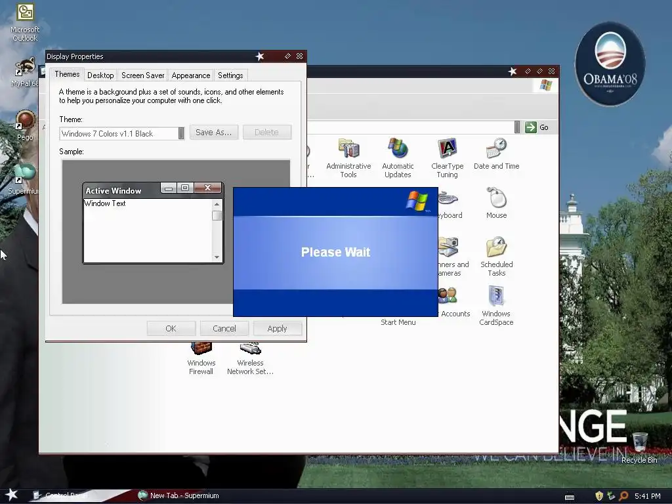
Task: Click the keyboard tray icon
Action: pos(570,497)
